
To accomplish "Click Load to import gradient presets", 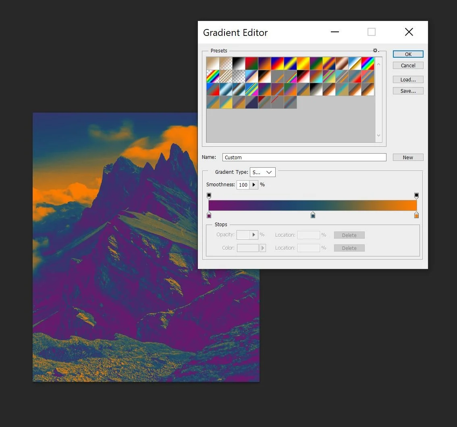I will tap(408, 79).
